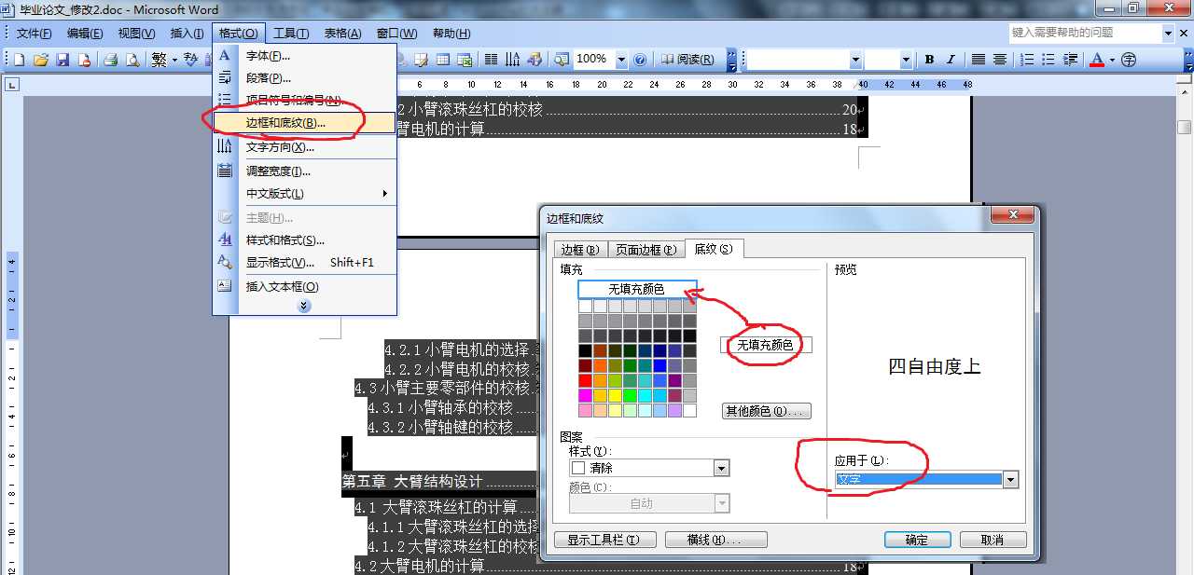Pick the black fill swatch

pos(585,350)
